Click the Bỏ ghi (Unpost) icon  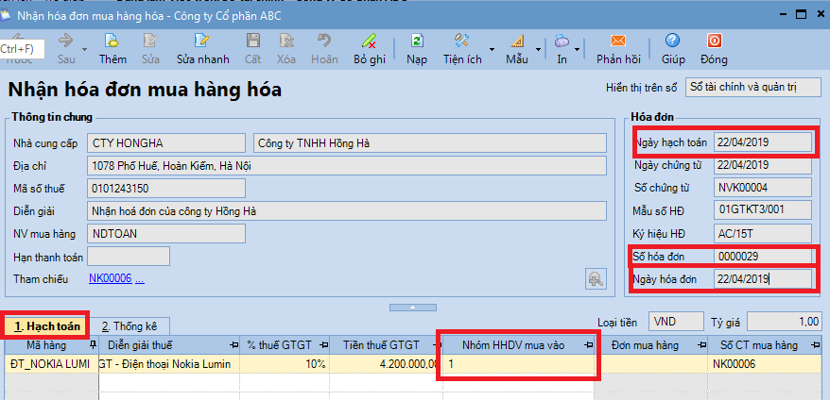point(370,47)
